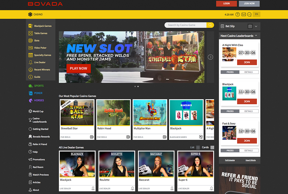Click the Bovada logo

tap(45, 4)
